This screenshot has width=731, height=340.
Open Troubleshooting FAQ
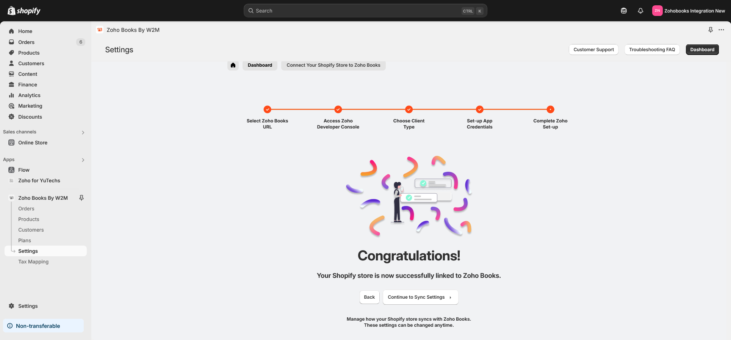click(652, 50)
